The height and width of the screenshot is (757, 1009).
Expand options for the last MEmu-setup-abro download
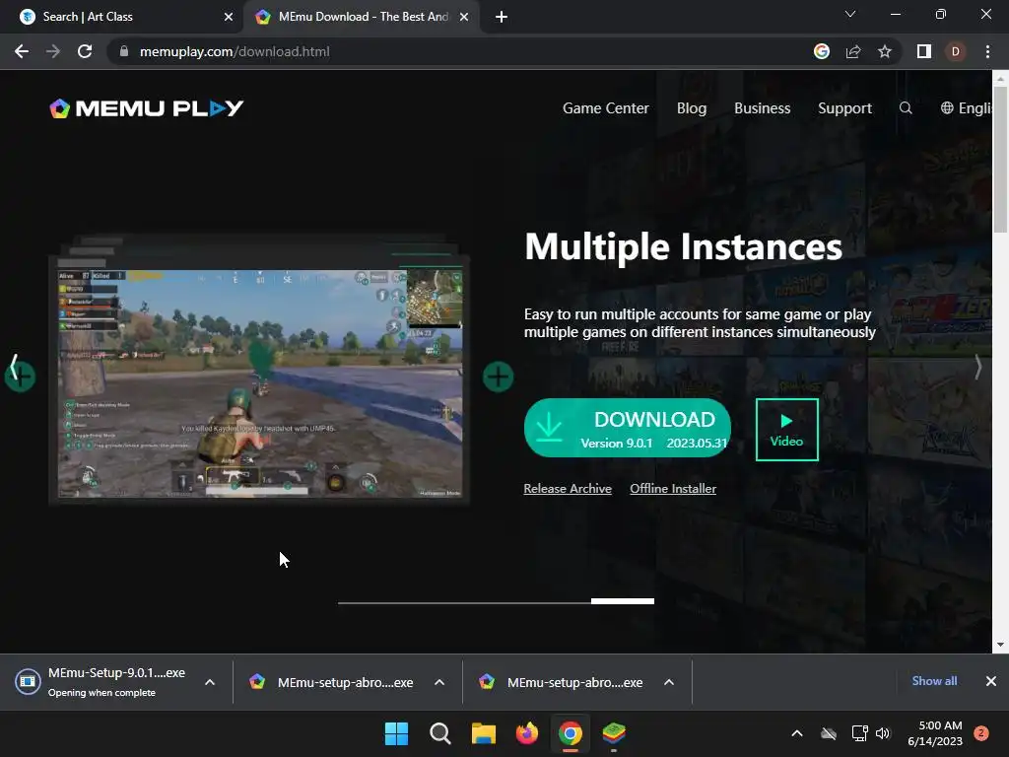(x=669, y=682)
